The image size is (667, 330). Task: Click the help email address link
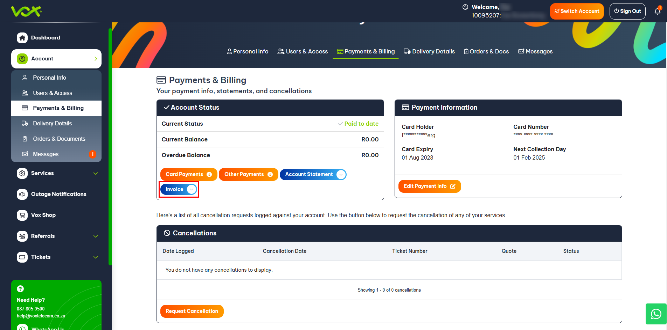(41, 316)
